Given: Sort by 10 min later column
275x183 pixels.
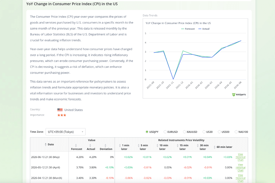Looking at the screenshot, I should (x=157, y=145).
